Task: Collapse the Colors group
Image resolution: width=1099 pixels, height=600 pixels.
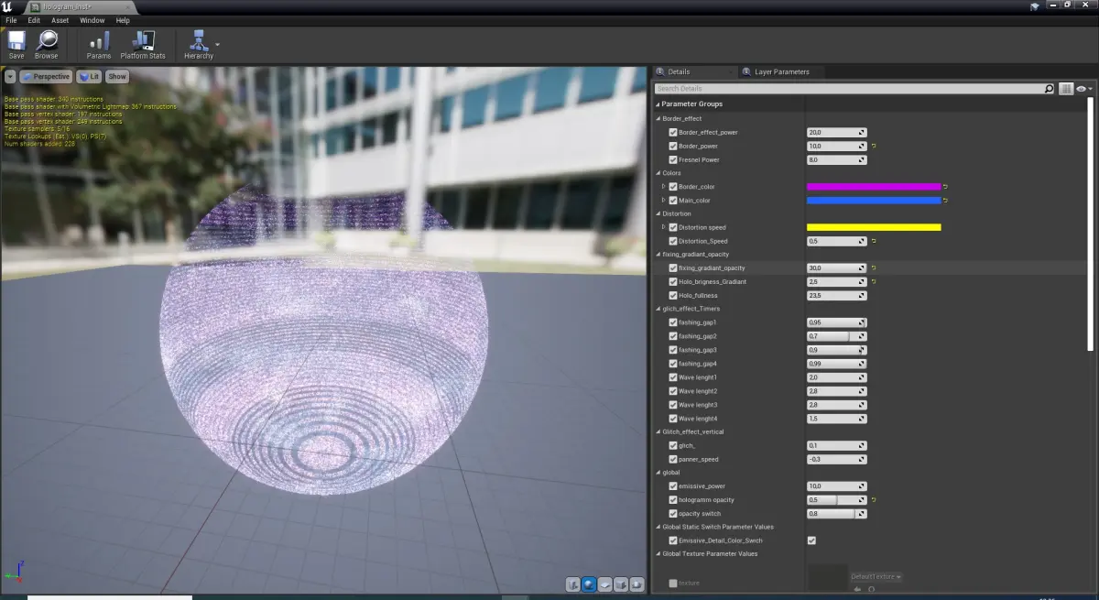Action: 658,173
